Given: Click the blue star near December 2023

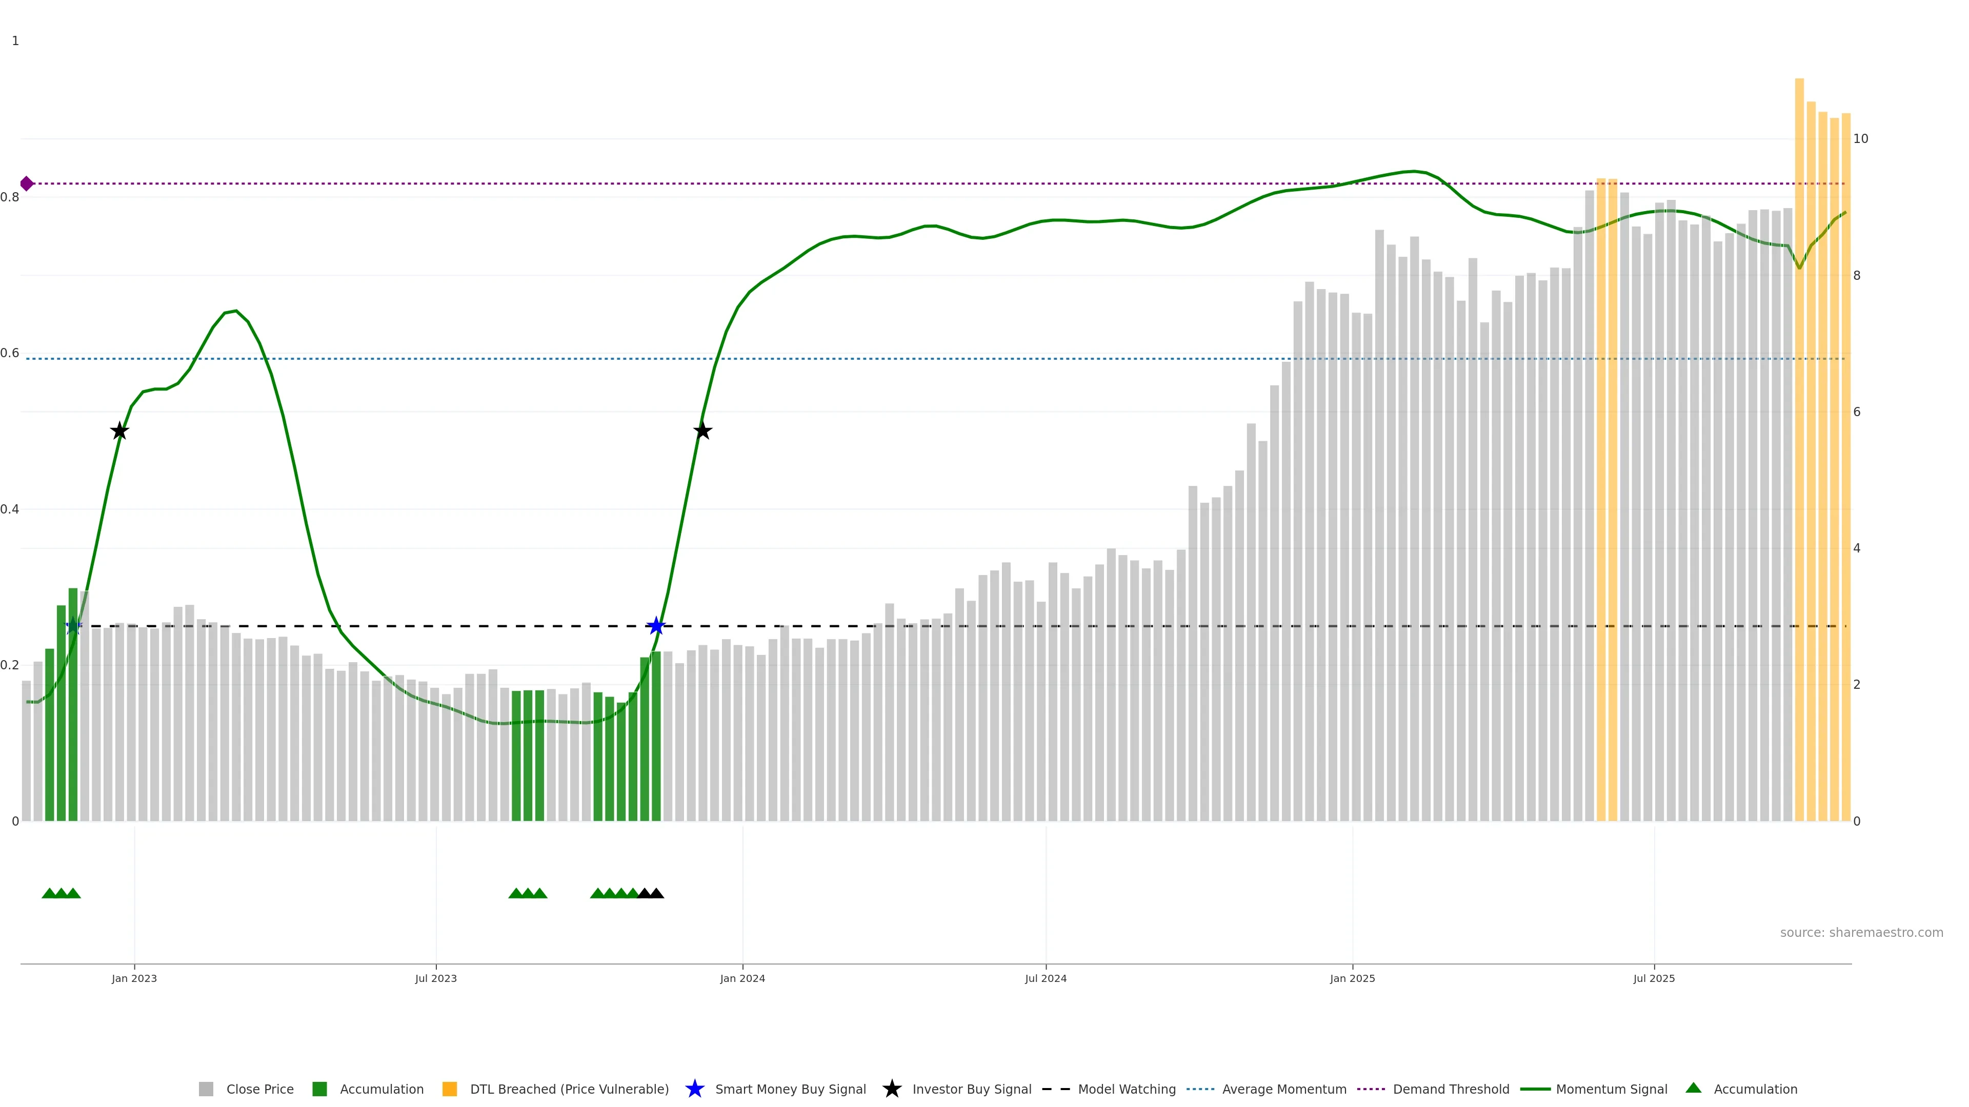Looking at the screenshot, I should click(x=656, y=626).
